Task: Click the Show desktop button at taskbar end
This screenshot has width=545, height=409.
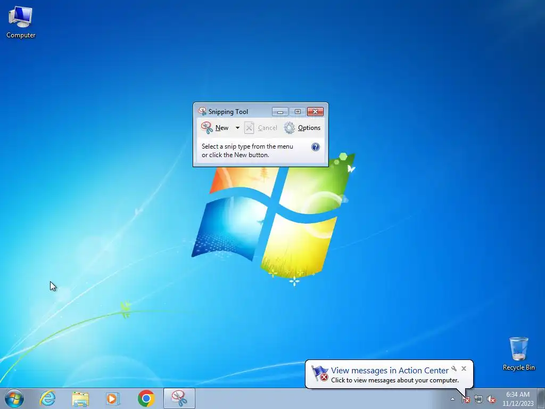Action: pos(541,398)
